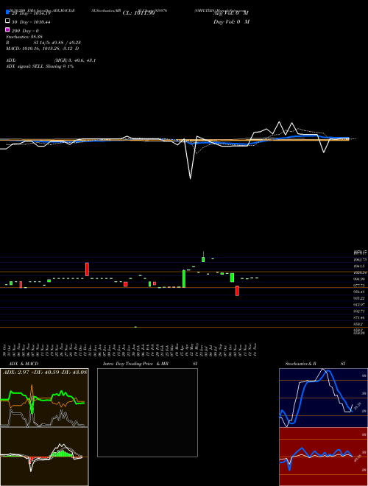Click the MACD values line in the header
Screen dimensions: 368x486
[42, 49]
